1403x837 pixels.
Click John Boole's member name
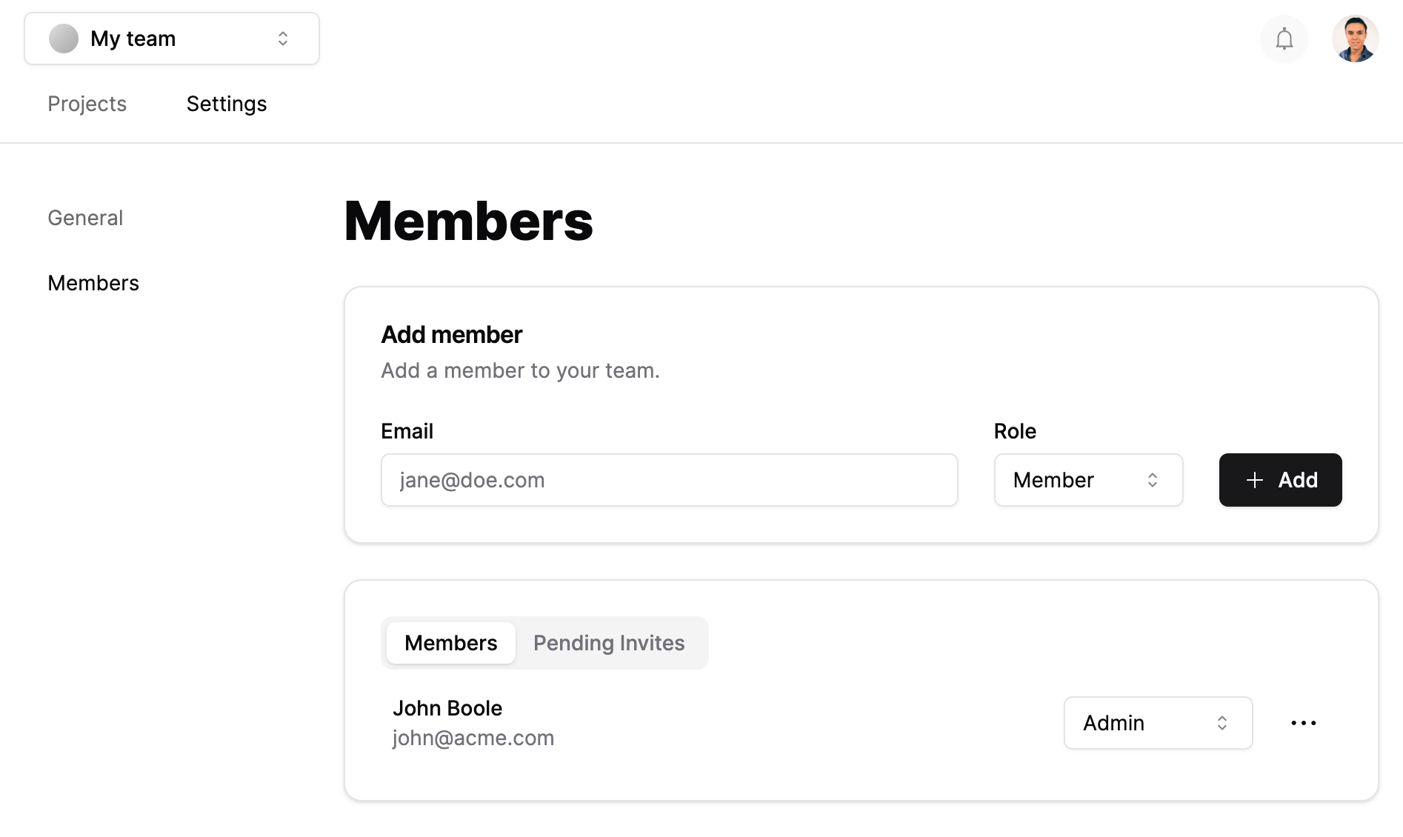(447, 708)
